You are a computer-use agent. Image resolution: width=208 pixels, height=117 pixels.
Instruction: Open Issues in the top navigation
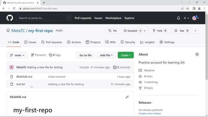tap(98, 18)
